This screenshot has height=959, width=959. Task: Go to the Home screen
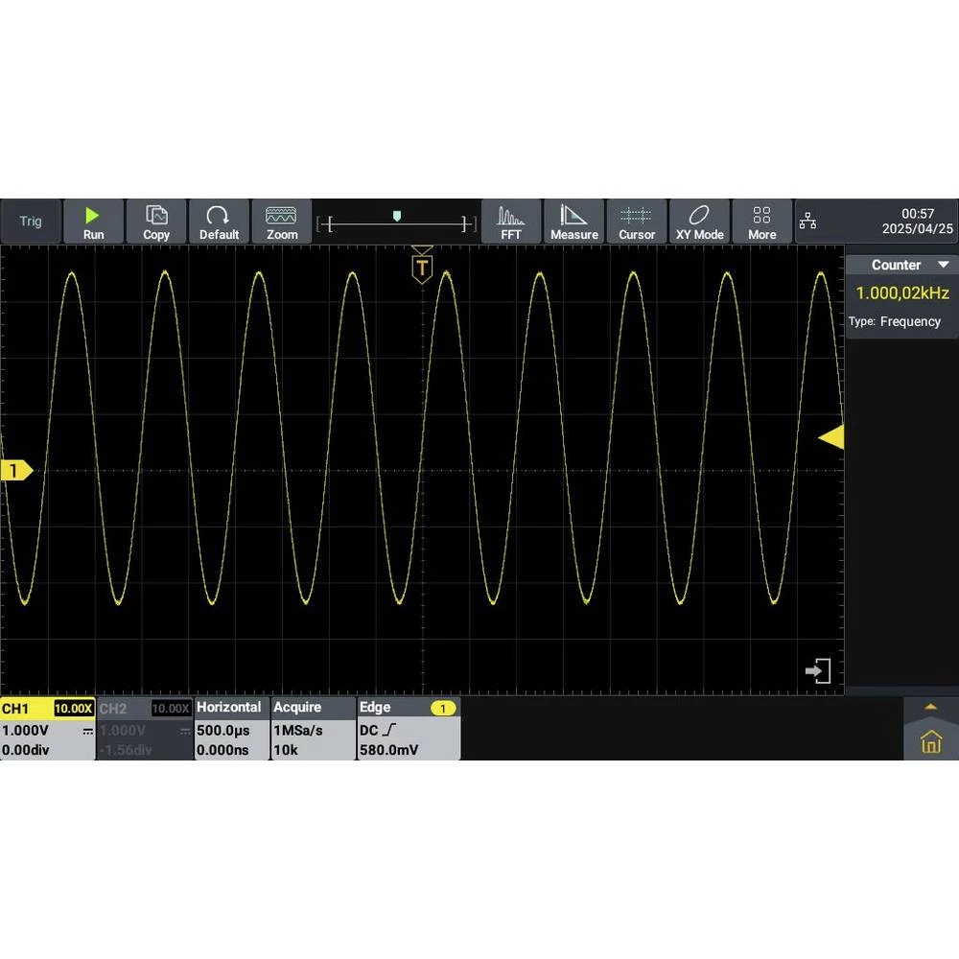[x=930, y=741]
